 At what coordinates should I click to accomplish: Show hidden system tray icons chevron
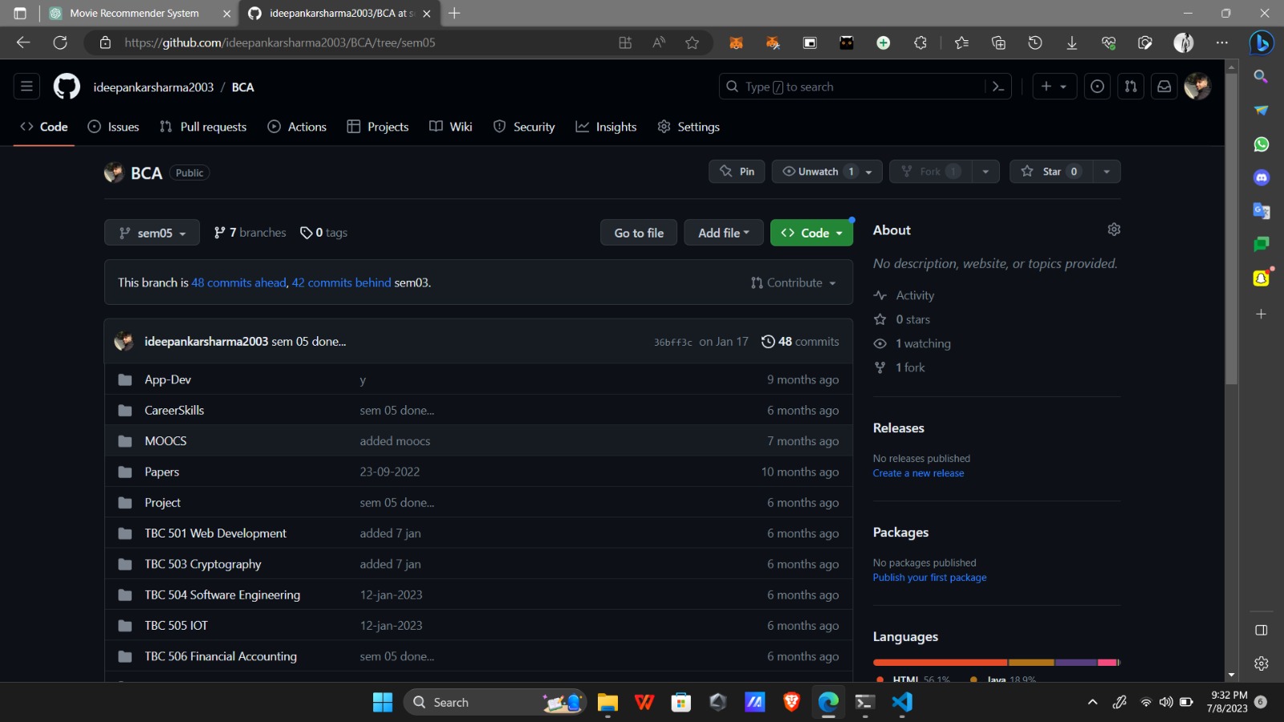coord(1092,702)
